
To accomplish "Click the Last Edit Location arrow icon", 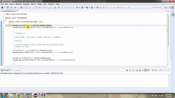I will pyautogui.click(x=118, y=7).
